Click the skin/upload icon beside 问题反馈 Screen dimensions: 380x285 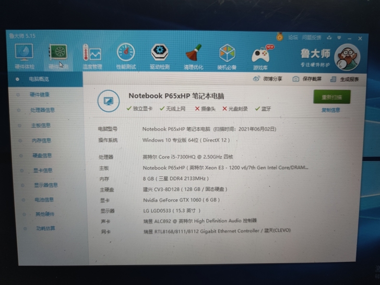click(x=329, y=38)
